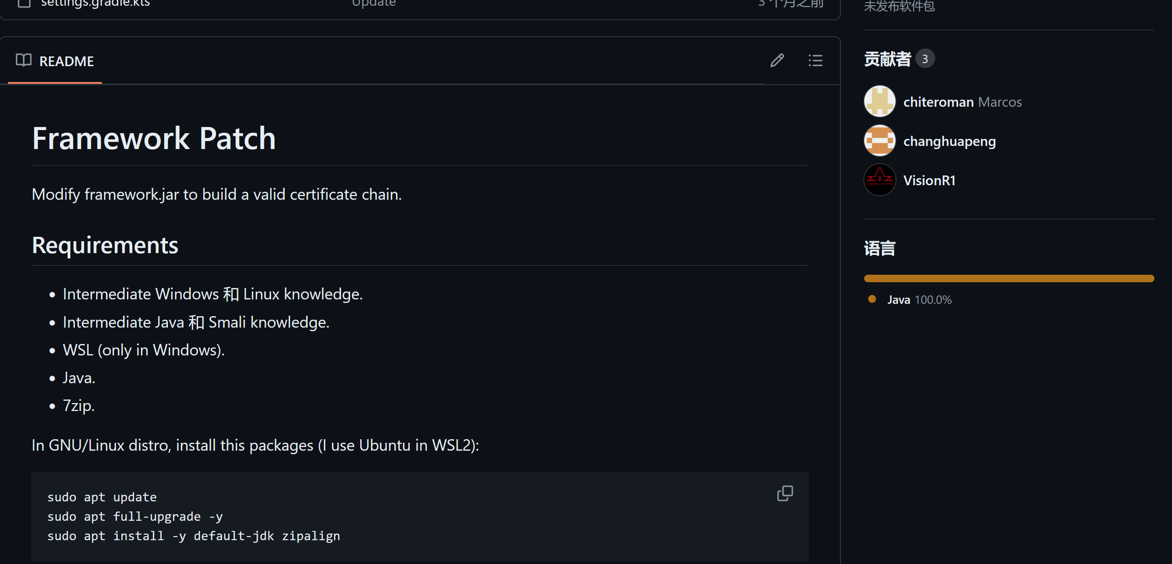Click VisionR1's dark avatar
This screenshot has width=1172, height=564.
[x=880, y=179]
